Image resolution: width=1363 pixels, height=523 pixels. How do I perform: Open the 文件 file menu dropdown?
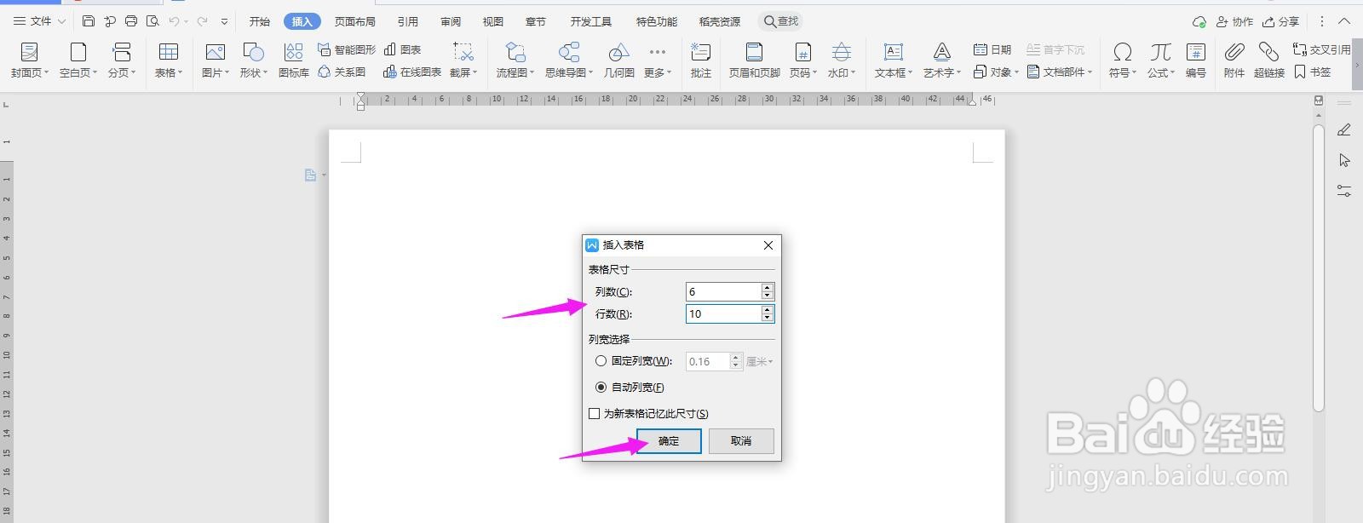pos(39,21)
